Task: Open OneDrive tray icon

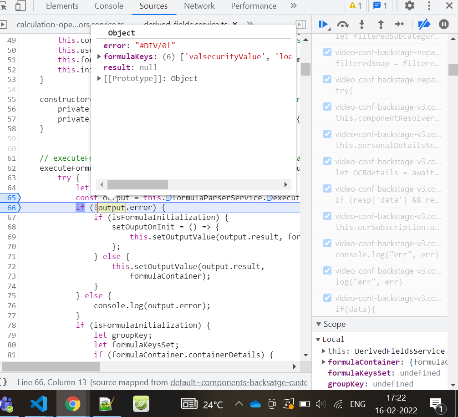Action: (255, 404)
